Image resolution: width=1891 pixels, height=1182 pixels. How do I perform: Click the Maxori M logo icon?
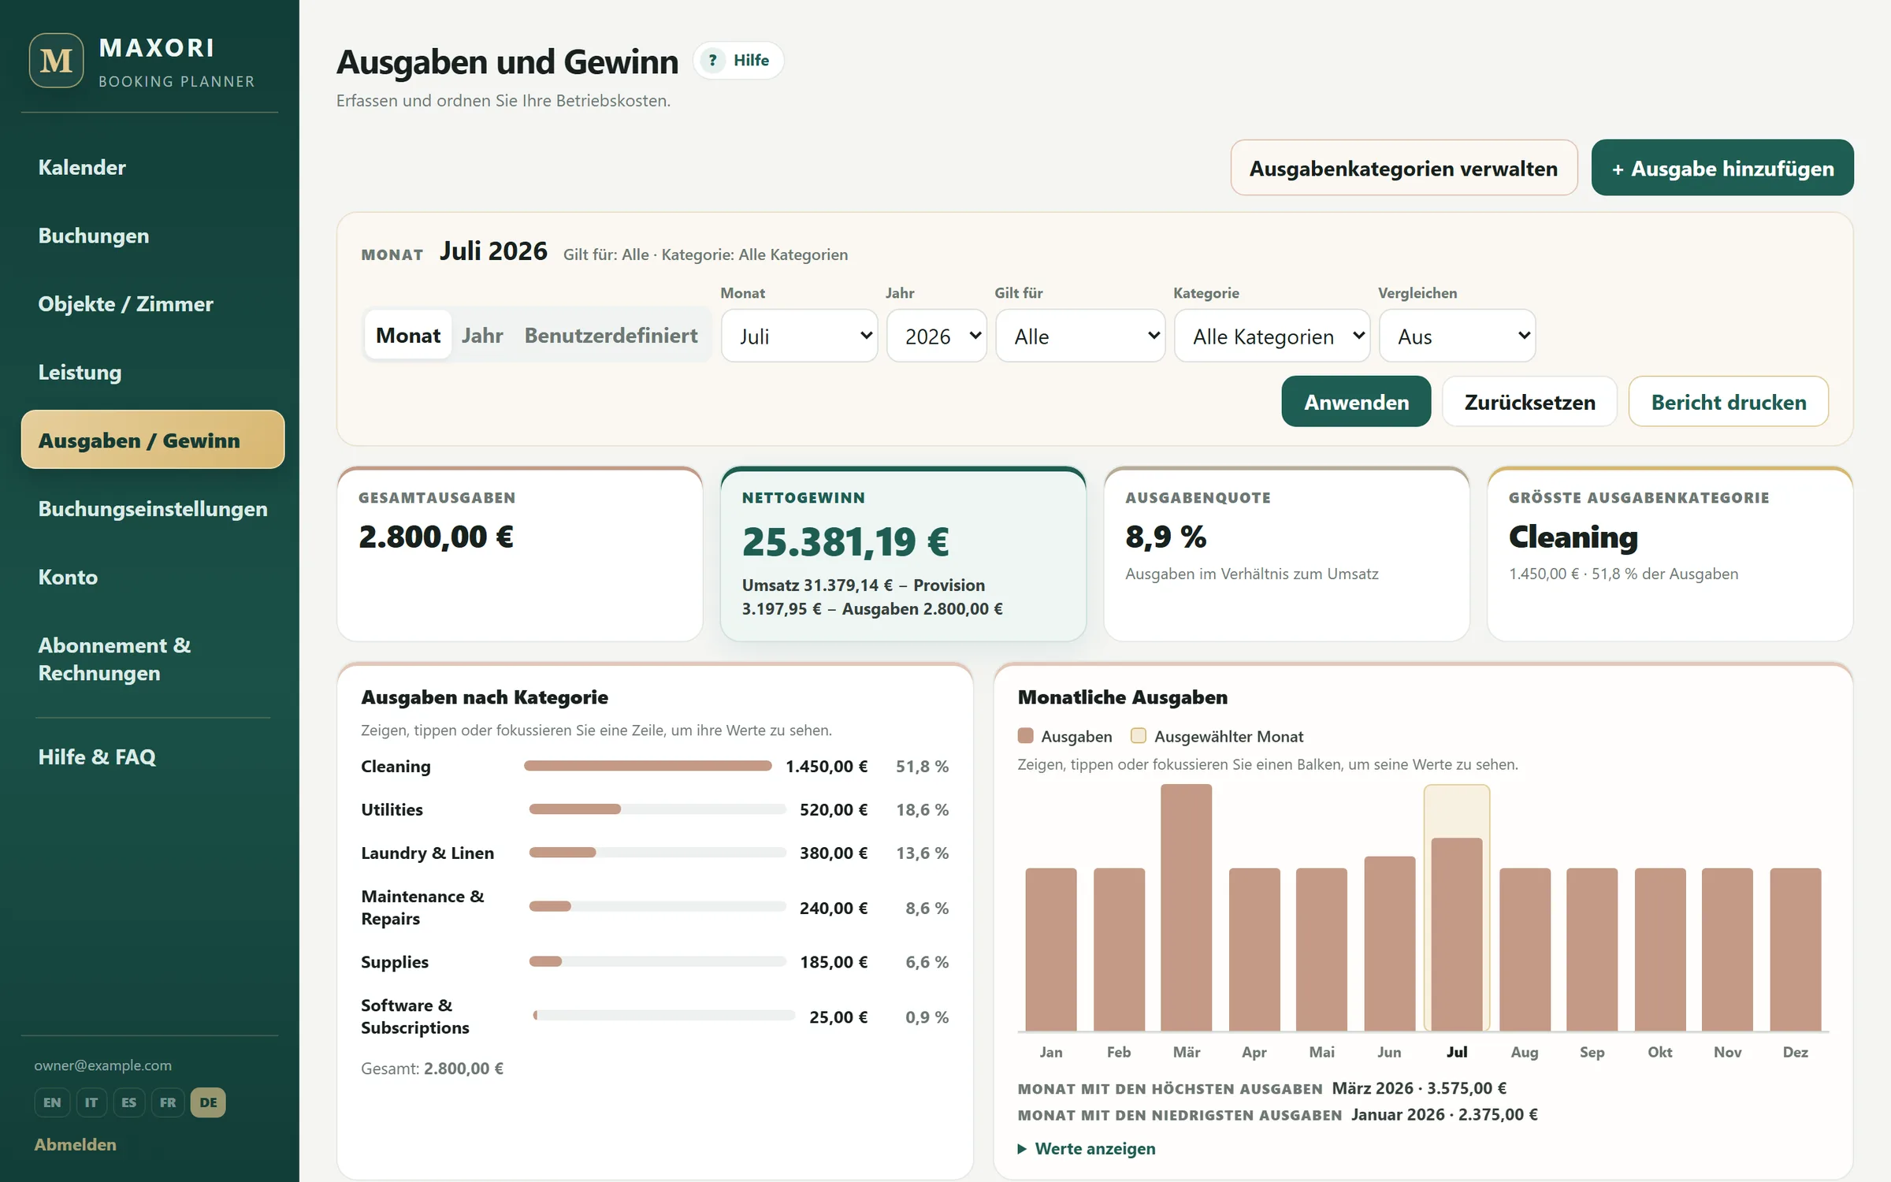coord(57,61)
